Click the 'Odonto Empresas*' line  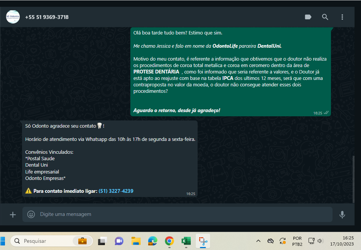tap(45, 178)
